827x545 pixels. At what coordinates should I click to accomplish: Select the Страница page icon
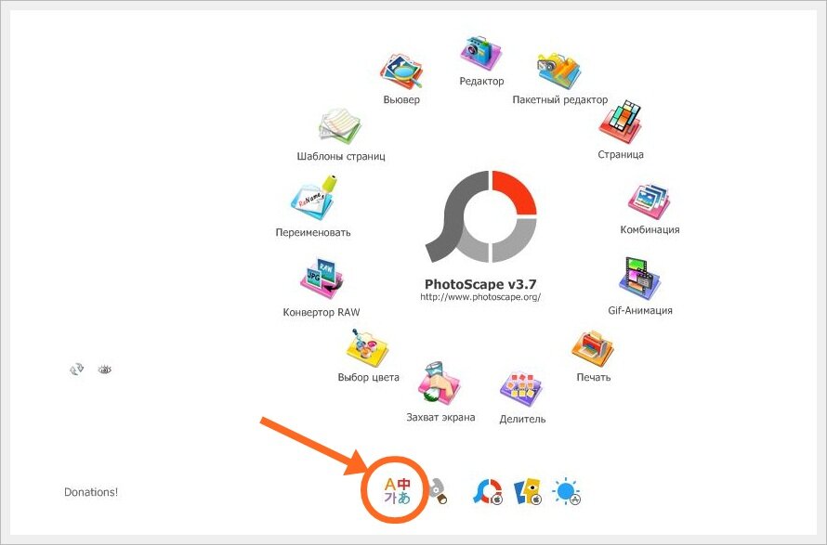pyautogui.click(x=621, y=123)
